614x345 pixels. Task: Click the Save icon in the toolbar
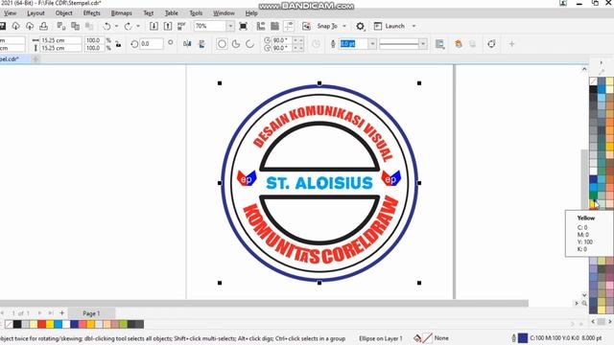pos(2,26)
